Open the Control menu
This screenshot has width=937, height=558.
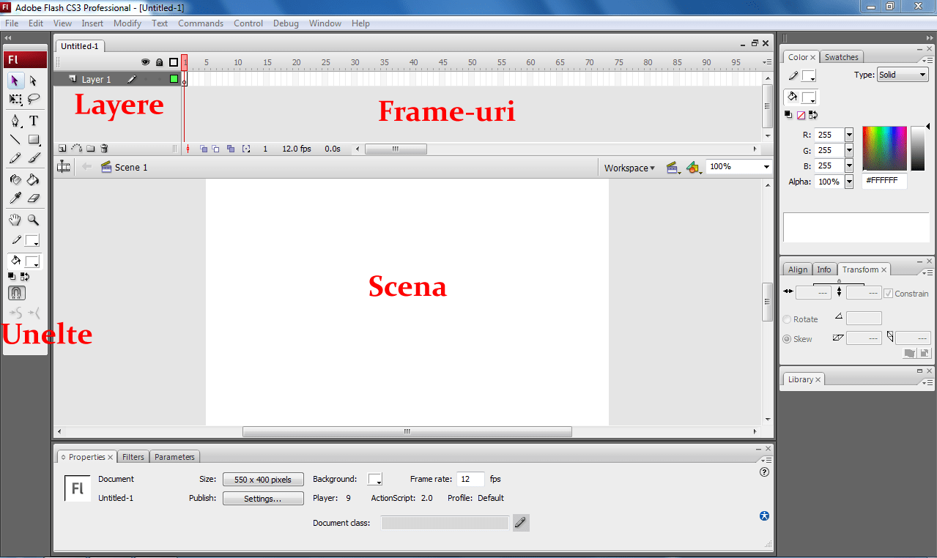pyautogui.click(x=248, y=23)
